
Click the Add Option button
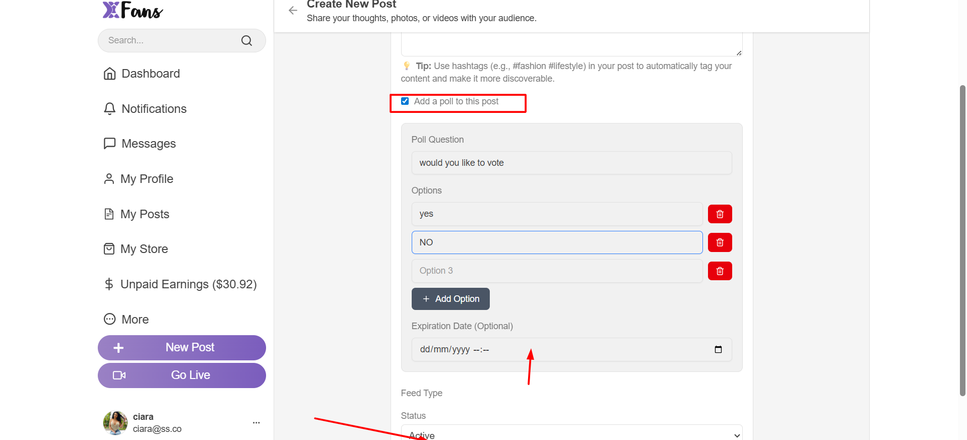click(x=450, y=299)
